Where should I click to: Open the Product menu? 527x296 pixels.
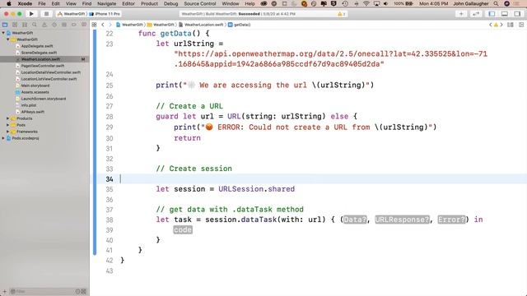[149, 3]
